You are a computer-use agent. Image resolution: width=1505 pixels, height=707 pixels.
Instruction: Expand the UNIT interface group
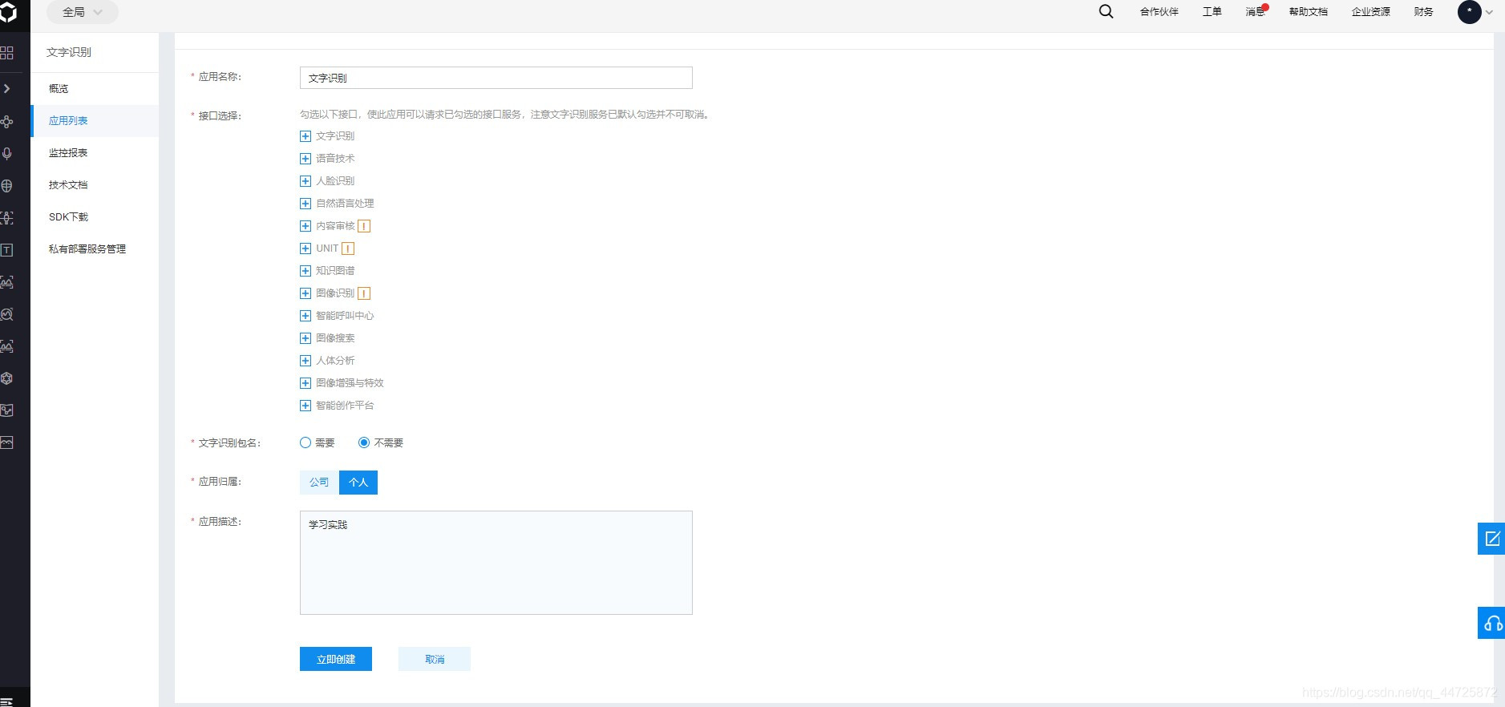pyautogui.click(x=305, y=248)
